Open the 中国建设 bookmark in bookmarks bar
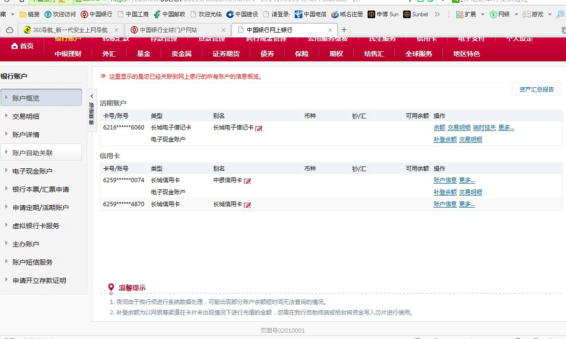The height and width of the screenshot is (339, 566). 230,14
